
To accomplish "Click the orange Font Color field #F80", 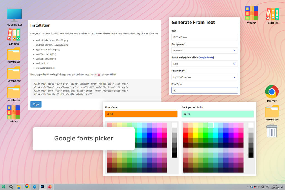I will pyautogui.click(x=141, y=114).
